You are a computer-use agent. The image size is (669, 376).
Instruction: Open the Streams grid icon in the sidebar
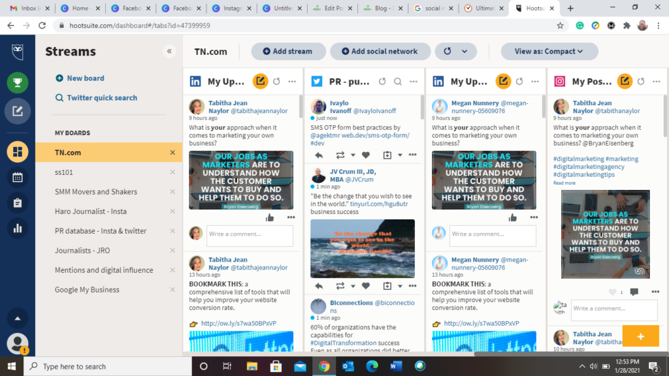[x=18, y=151]
